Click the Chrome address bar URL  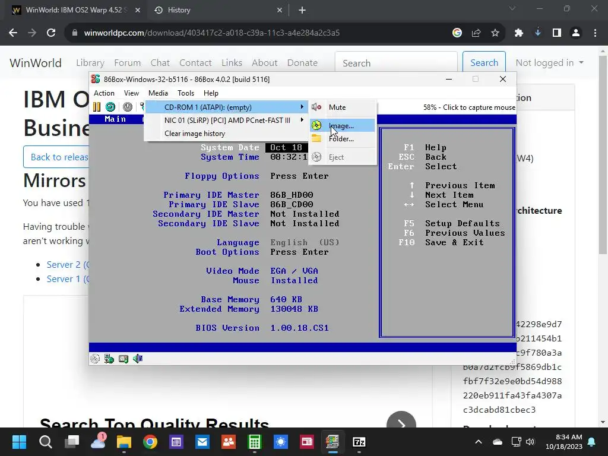click(212, 33)
